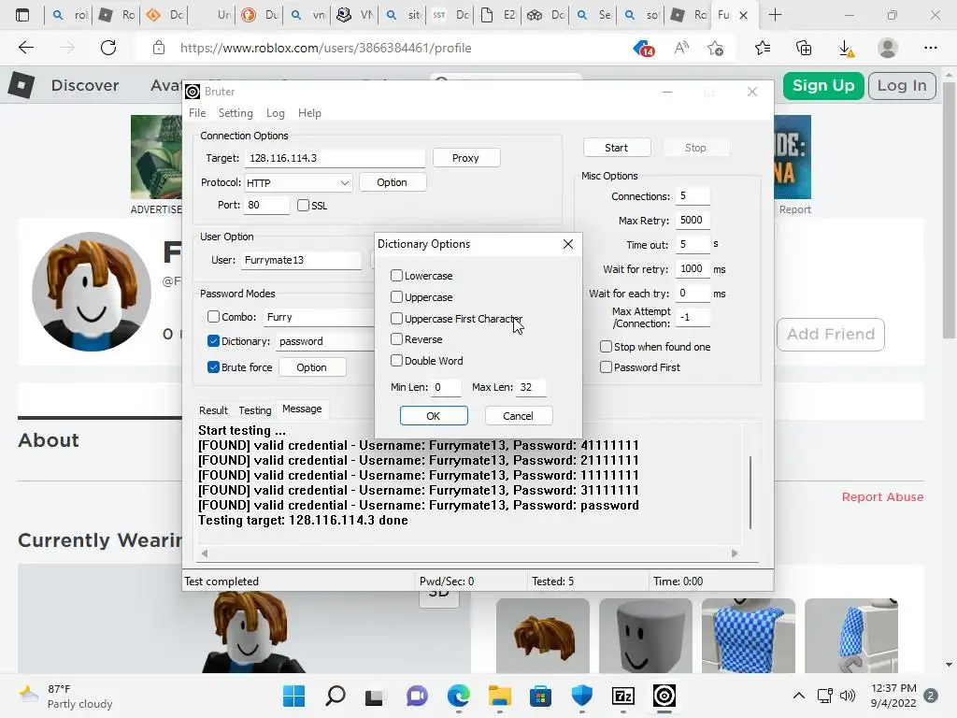Uncheck the Dictionary password mode
957x718 pixels.
[x=213, y=340]
